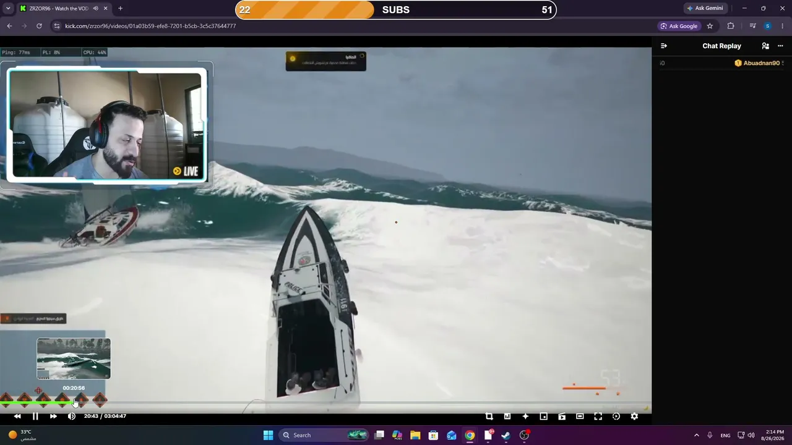Open the Ask Gemini button
Image resolution: width=792 pixels, height=445 pixels.
(x=705, y=8)
